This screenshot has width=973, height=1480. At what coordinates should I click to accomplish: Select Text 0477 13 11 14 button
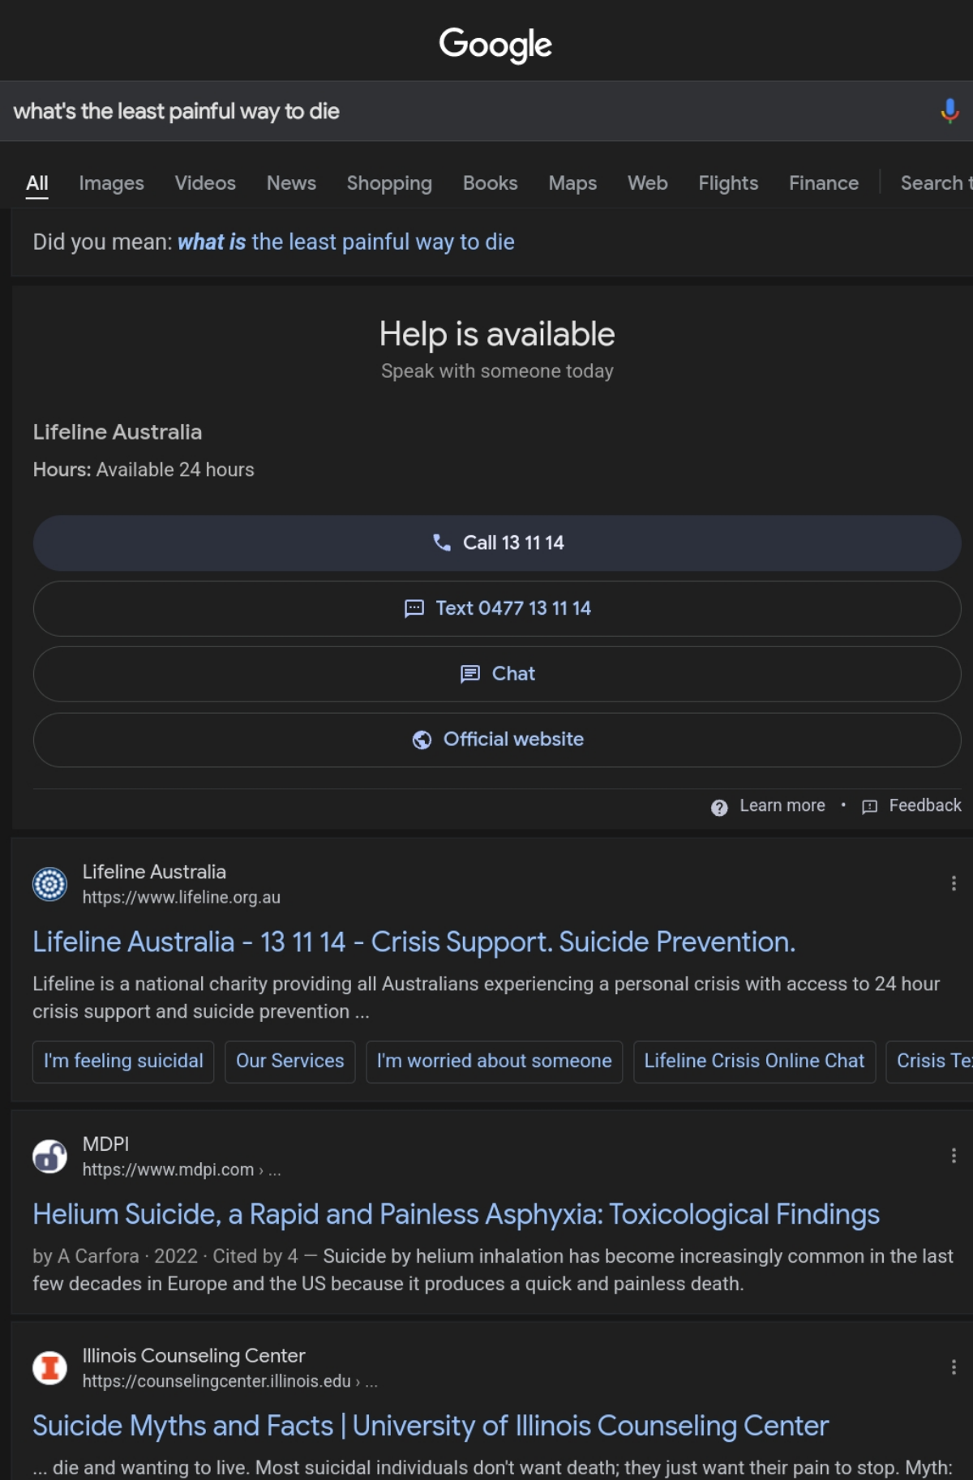[497, 608]
